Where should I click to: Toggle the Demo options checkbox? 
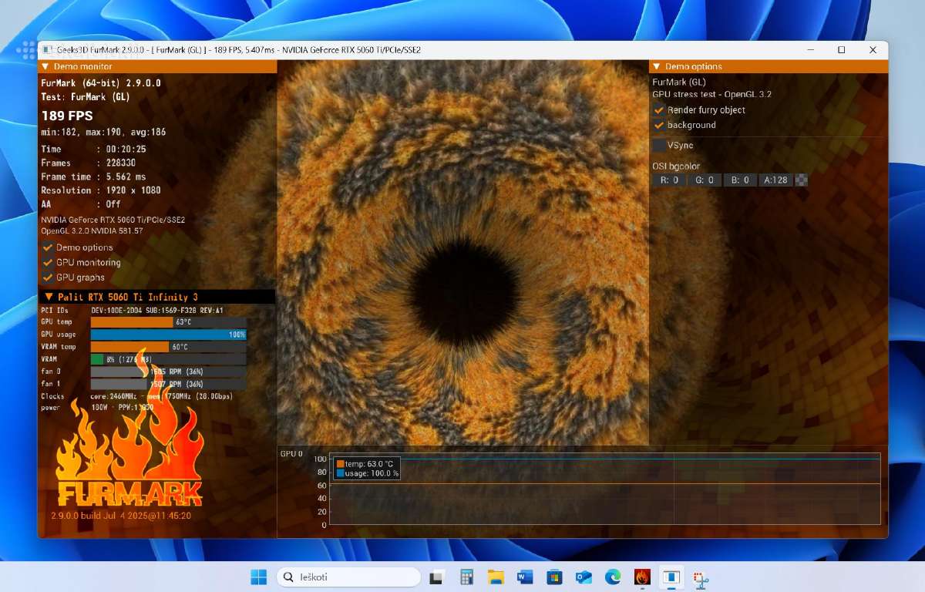coord(48,247)
